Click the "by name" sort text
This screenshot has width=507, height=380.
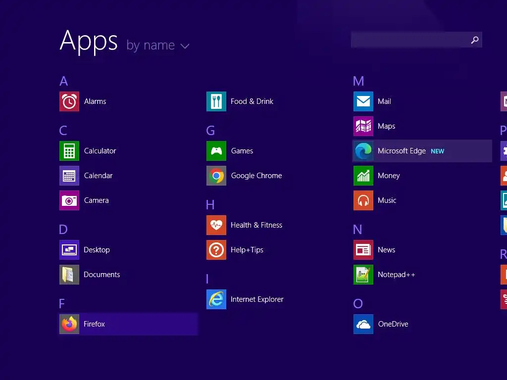pos(151,45)
